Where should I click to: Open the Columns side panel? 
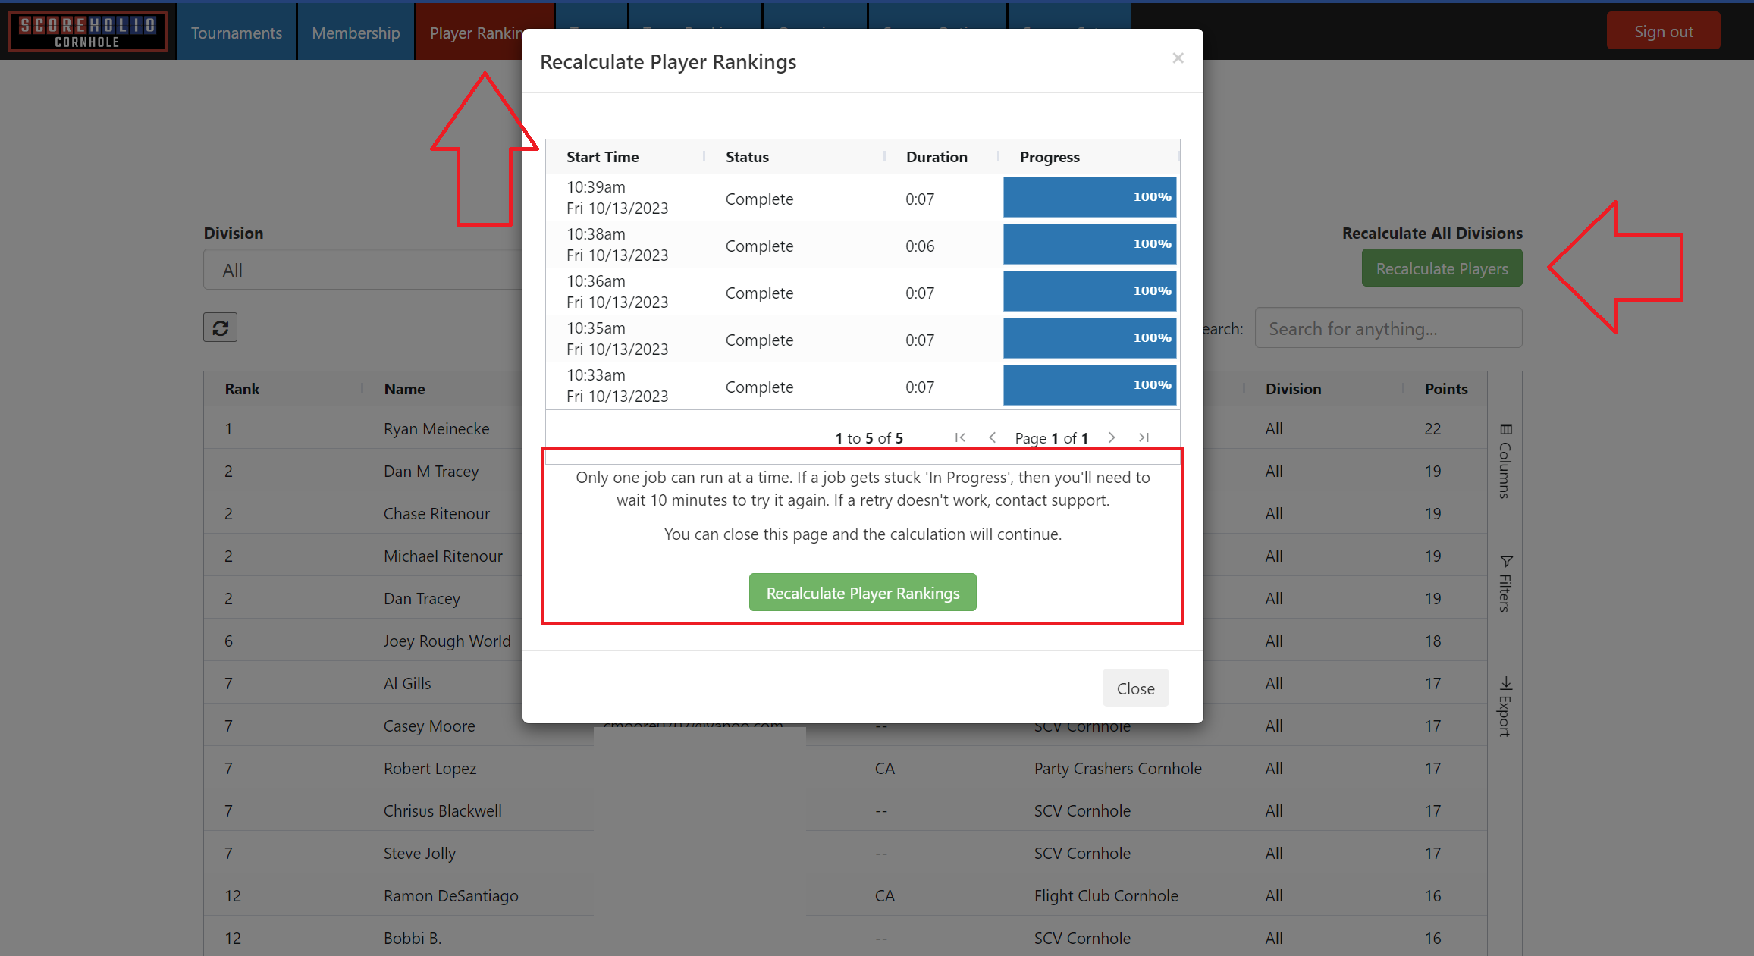point(1505,461)
